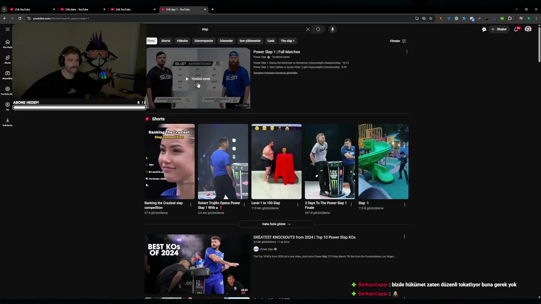The height and width of the screenshot is (304, 541).
Task: Click the star-shaped icon left of Oluştur
Action: point(484,29)
